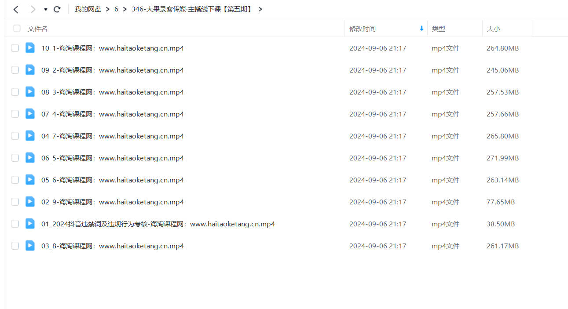Click the size value 261.17MB
This screenshot has width=568, height=309.
click(x=502, y=246)
